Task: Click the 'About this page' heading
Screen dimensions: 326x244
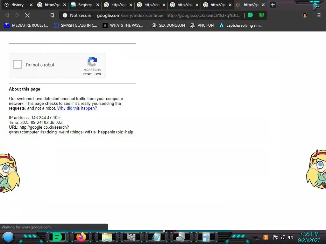Action: pyautogui.click(x=25, y=89)
